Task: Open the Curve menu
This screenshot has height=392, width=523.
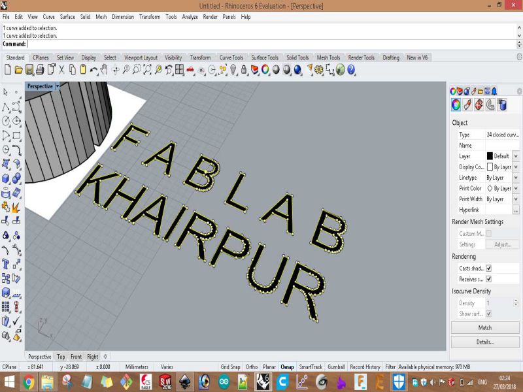Action: click(48, 17)
